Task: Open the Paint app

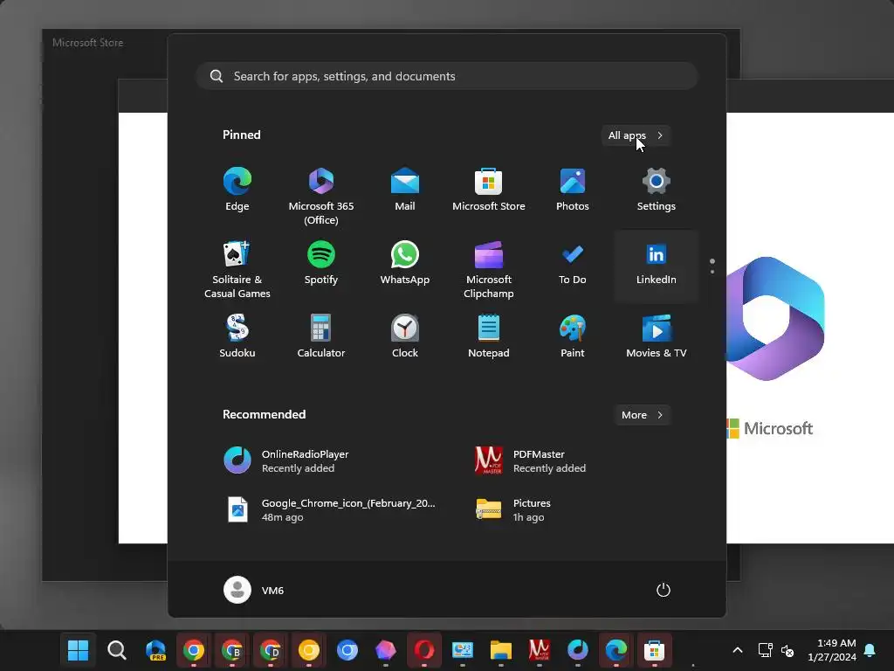Action: (573, 338)
